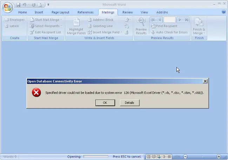Insert an Address Block
This screenshot has height=160, width=228.
[x=101, y=20]
